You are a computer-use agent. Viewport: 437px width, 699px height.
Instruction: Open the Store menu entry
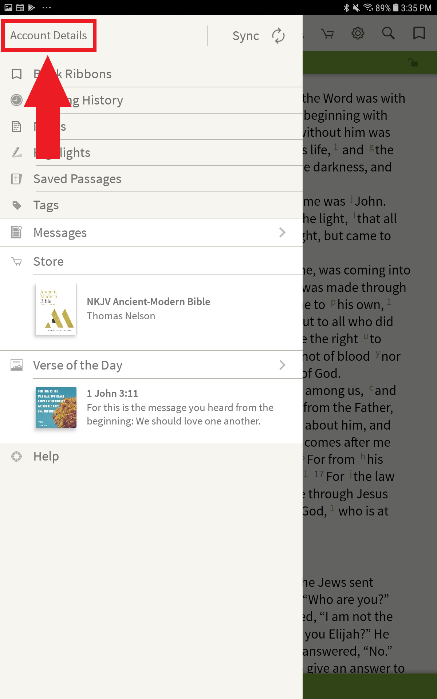coord(151,261)
